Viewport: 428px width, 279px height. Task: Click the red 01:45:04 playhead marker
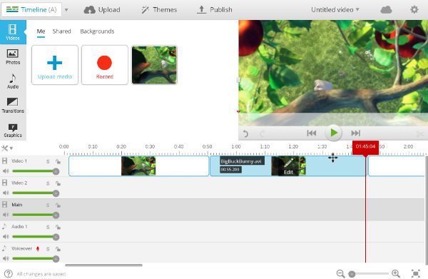(365, 148)
